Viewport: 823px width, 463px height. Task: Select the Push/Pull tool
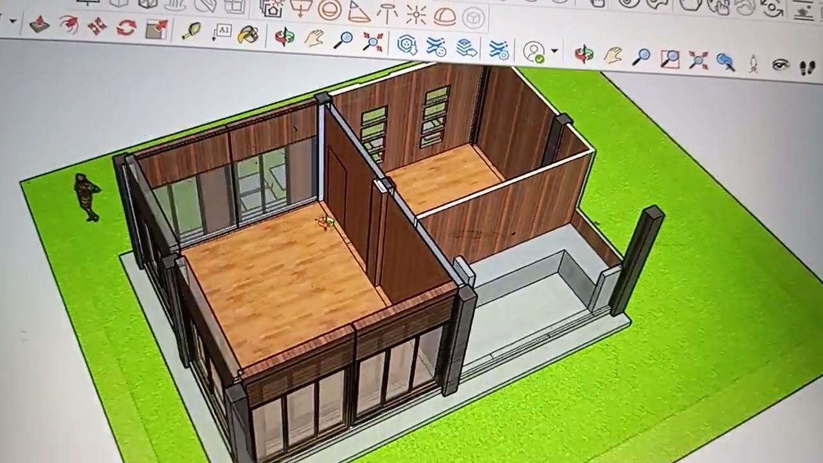pyautogui.click(x=40, y=24)
